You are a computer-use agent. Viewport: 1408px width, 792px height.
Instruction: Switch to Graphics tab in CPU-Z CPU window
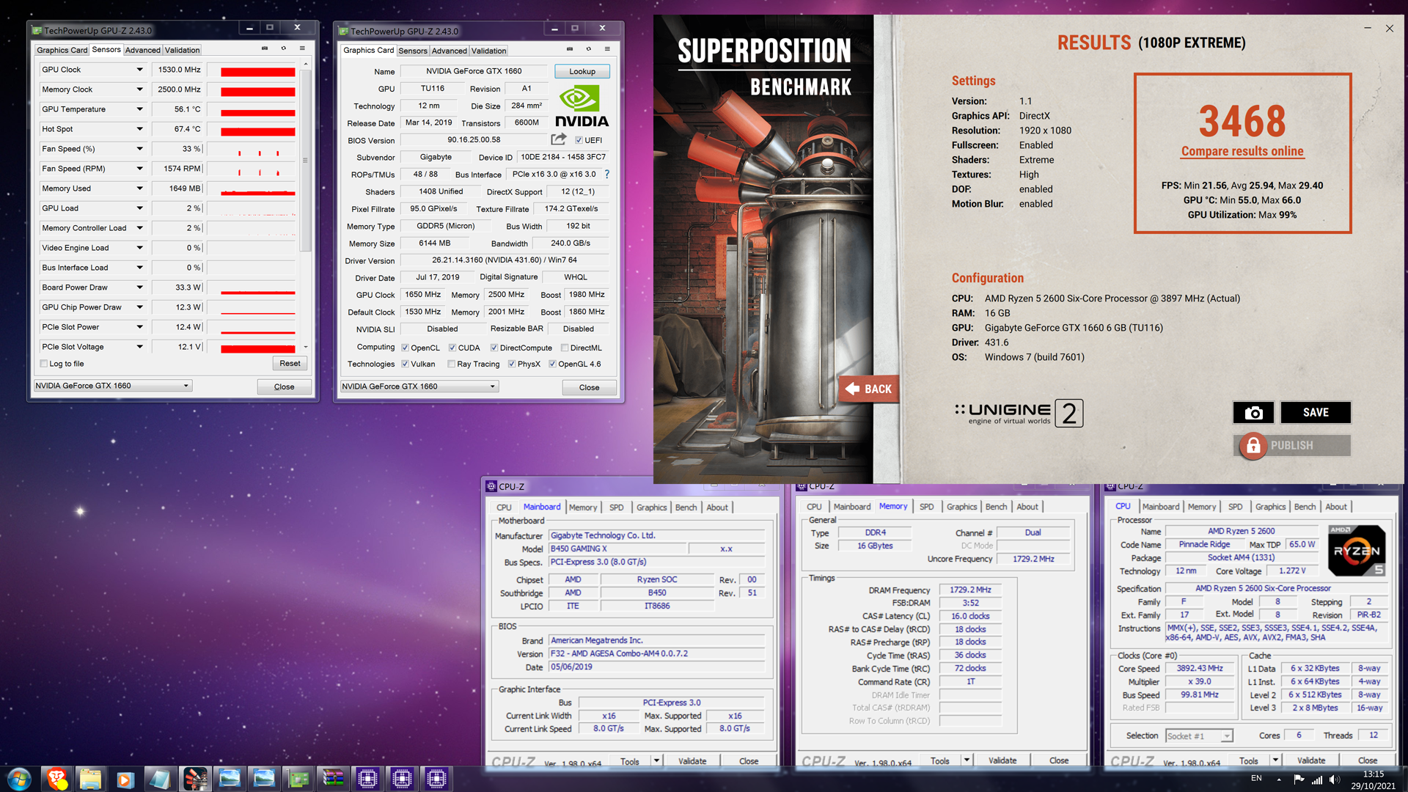tap(1270, 507)
